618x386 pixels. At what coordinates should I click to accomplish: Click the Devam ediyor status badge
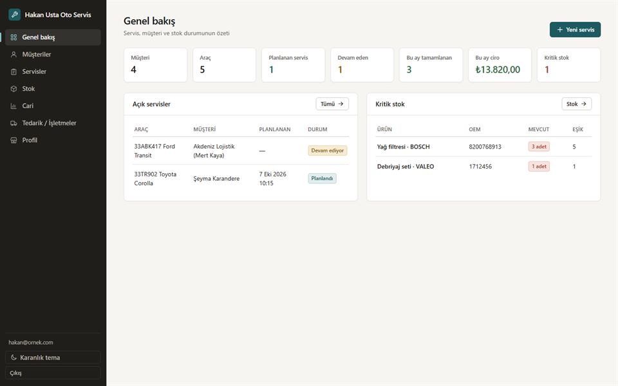coord(328,151)
